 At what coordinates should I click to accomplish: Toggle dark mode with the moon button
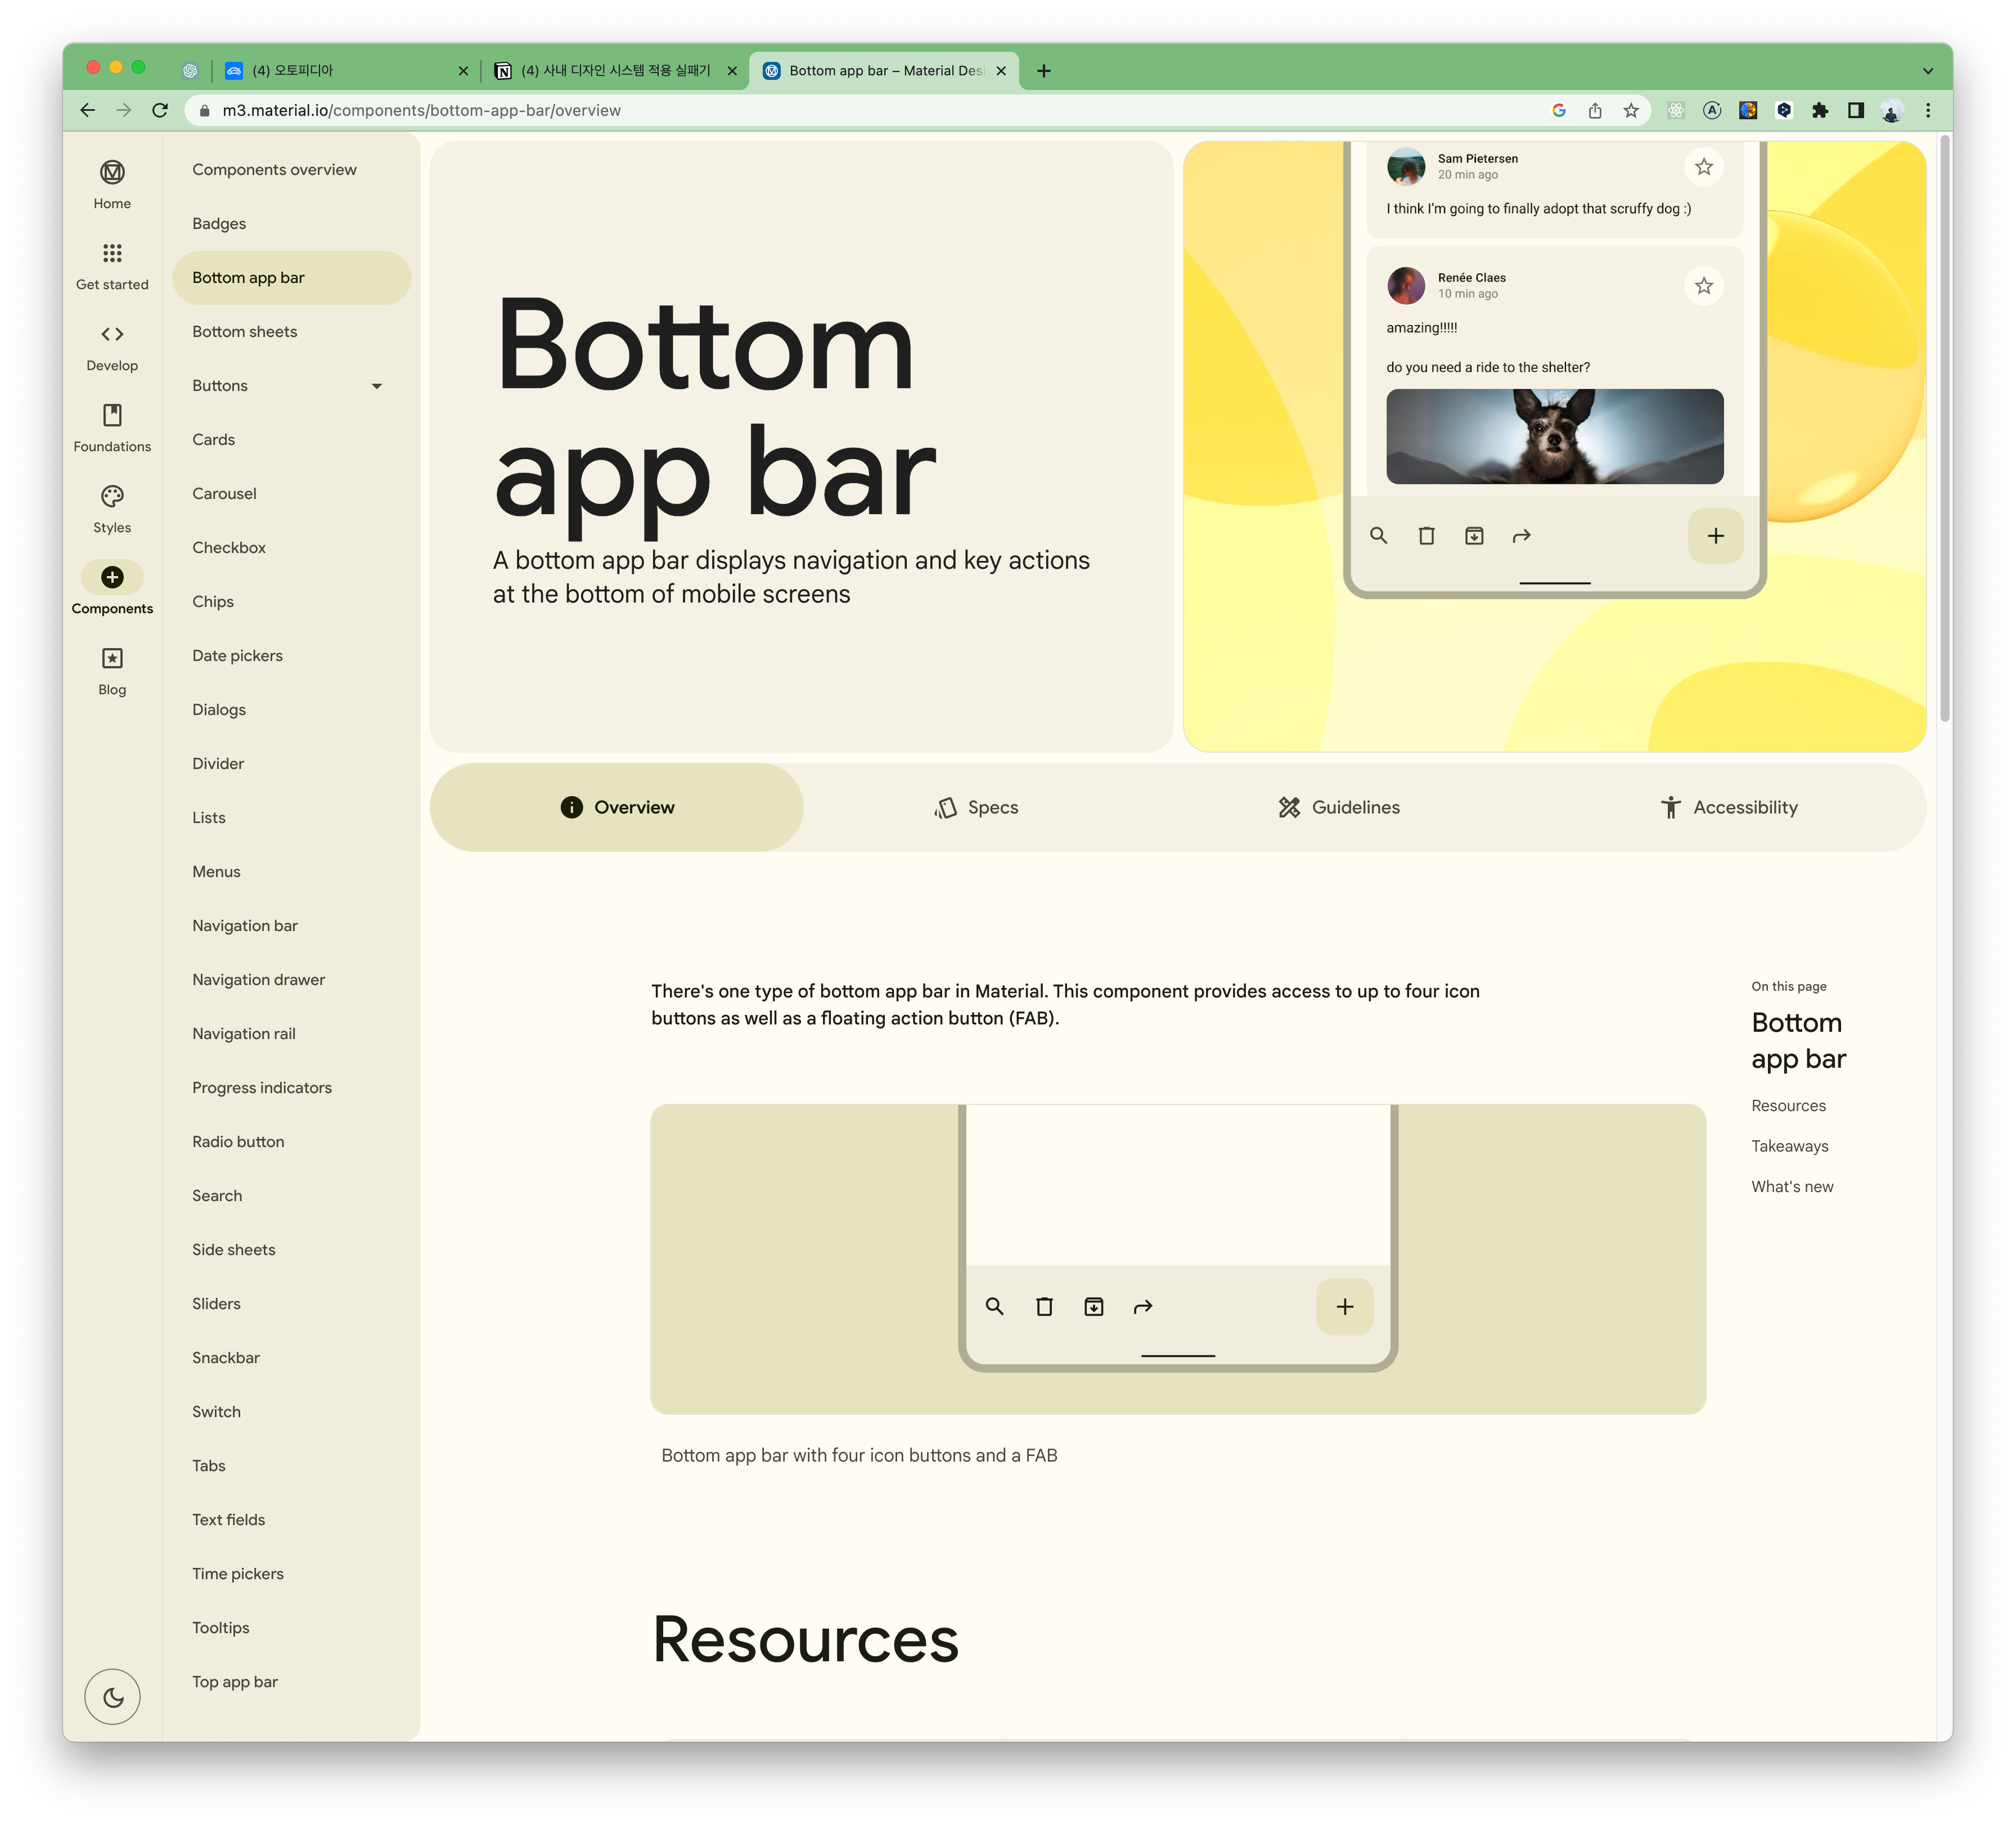click(x=113, y=1697)
